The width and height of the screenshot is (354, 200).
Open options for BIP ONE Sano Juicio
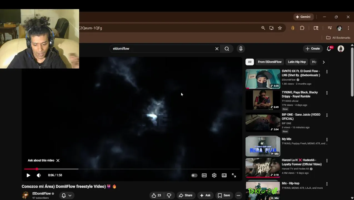click(x=327, y=115)
